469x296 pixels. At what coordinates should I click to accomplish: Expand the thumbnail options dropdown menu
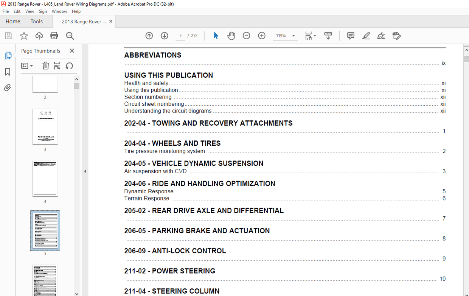(x=27, y=66)
